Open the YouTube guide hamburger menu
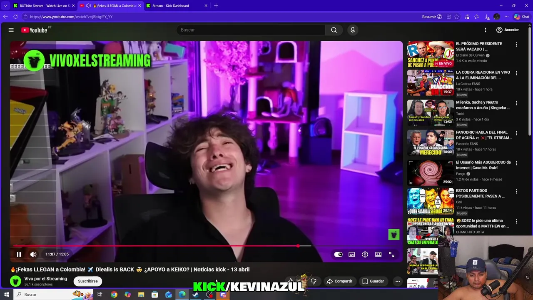Viewport: 533px width, 300px height. 11,30
